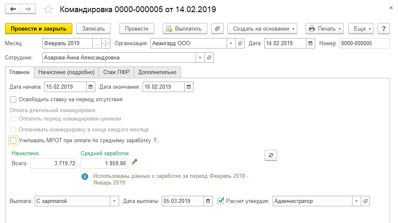Open calendar picker for Дата выплаты
Screen dimensions: 398x223
coord(208,201)
